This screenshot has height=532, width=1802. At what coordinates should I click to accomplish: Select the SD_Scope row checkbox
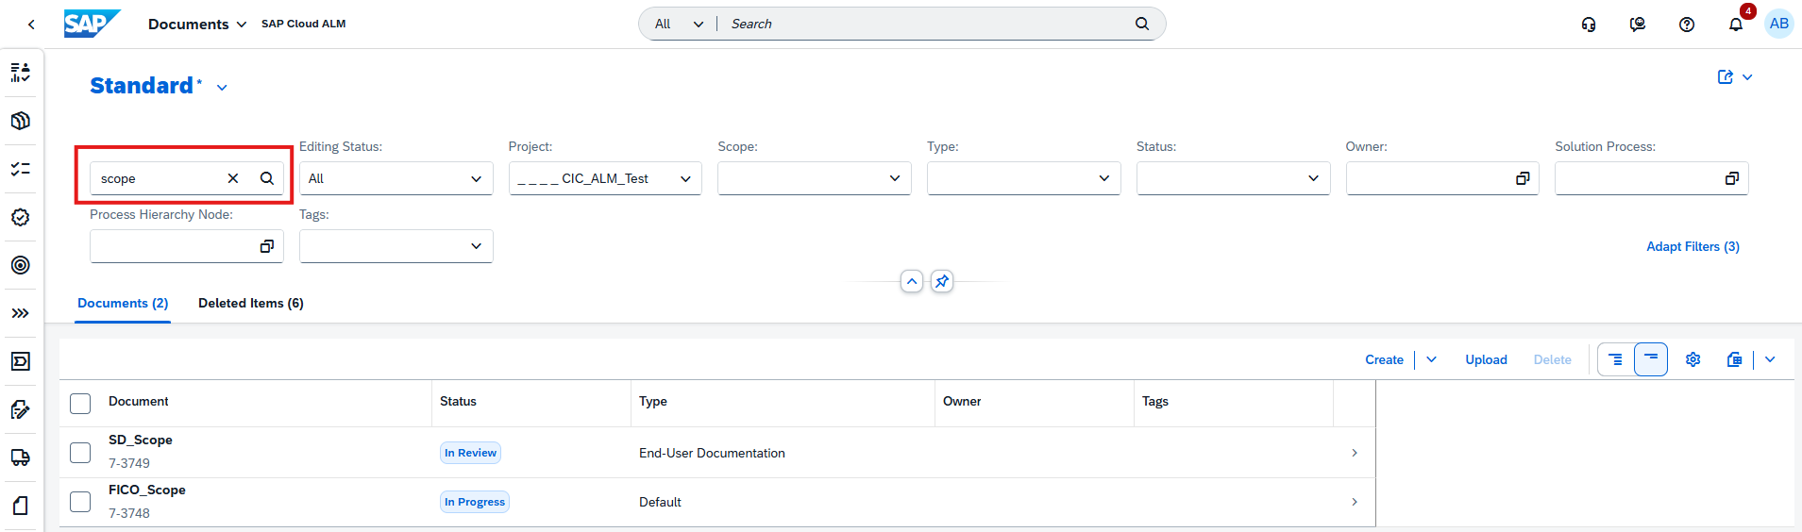[80, 453]
